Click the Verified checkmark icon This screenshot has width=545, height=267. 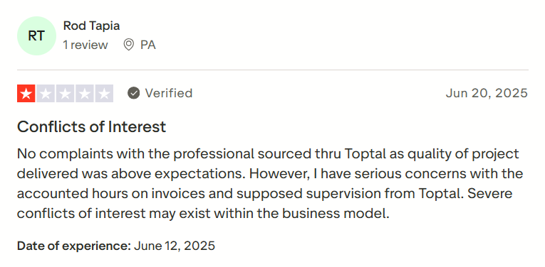[133, 93]
